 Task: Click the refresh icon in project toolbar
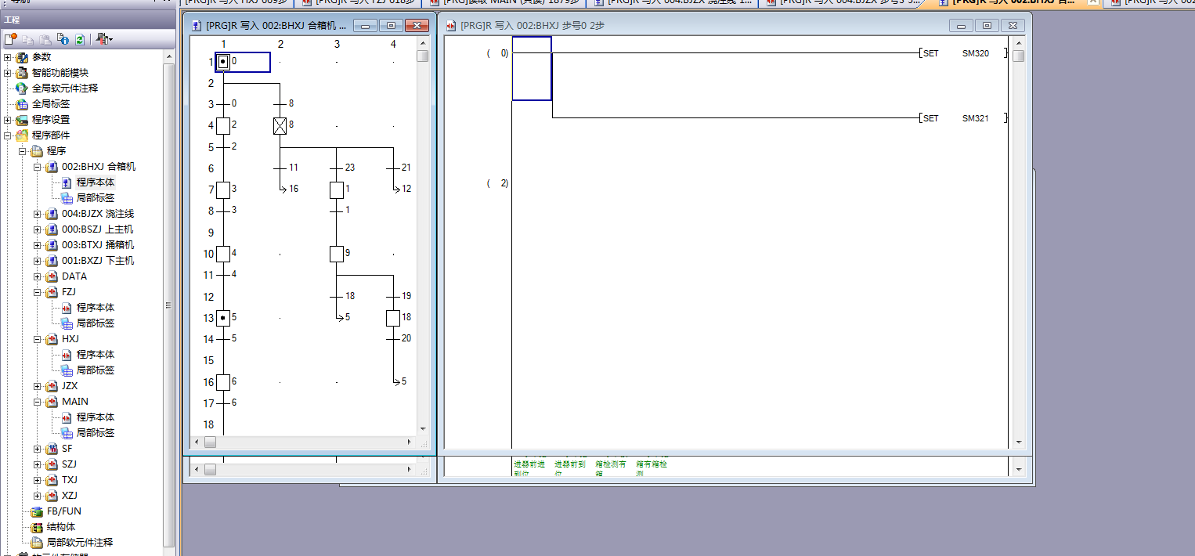pyautogui.click(x=79, y=39)
